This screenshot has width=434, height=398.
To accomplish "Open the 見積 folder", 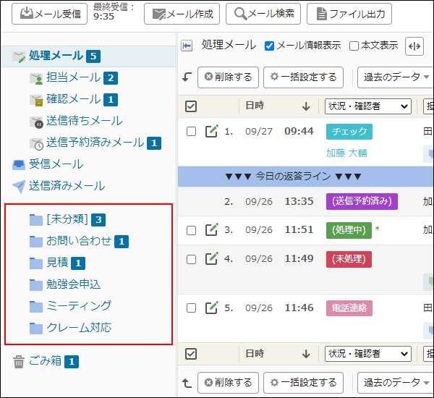I will coord(57,263).
